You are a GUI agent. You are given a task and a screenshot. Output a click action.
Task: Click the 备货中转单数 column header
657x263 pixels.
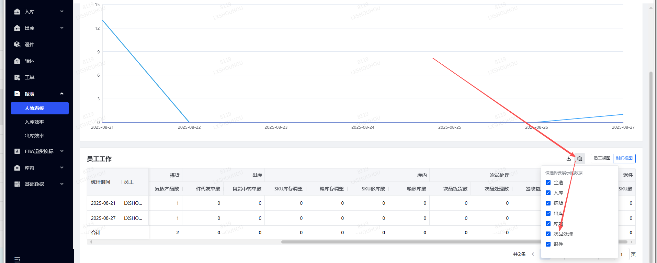coord(247,189)
